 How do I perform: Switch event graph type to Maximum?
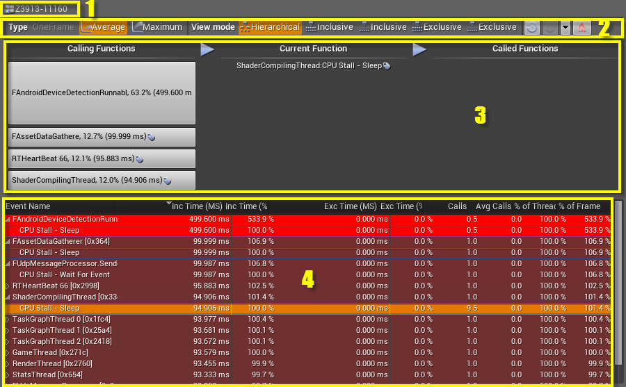tap(158, 27)
